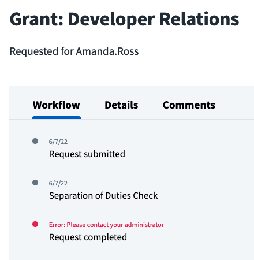Select the Request submitted step label
254x260 pixels.
coord(87,154)
